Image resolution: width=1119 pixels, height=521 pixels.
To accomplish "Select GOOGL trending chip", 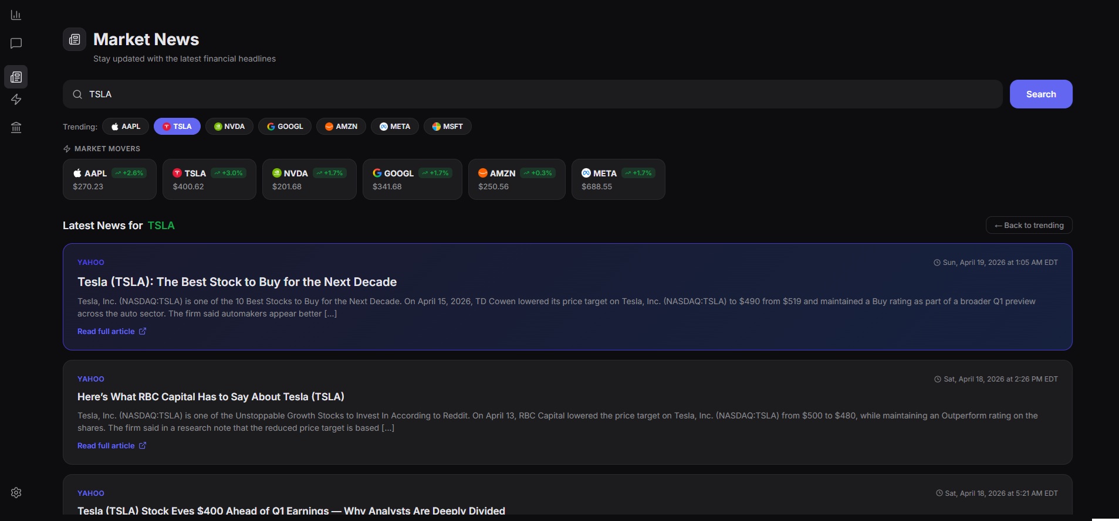I will point(285,127).
